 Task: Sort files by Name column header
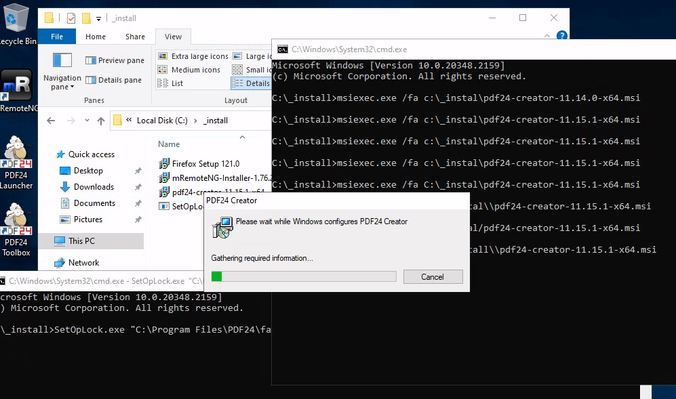169,144
